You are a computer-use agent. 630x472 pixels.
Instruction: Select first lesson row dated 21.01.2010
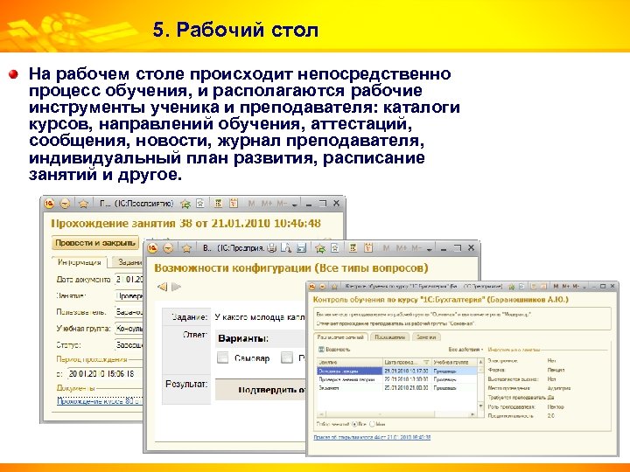point(397,371)
